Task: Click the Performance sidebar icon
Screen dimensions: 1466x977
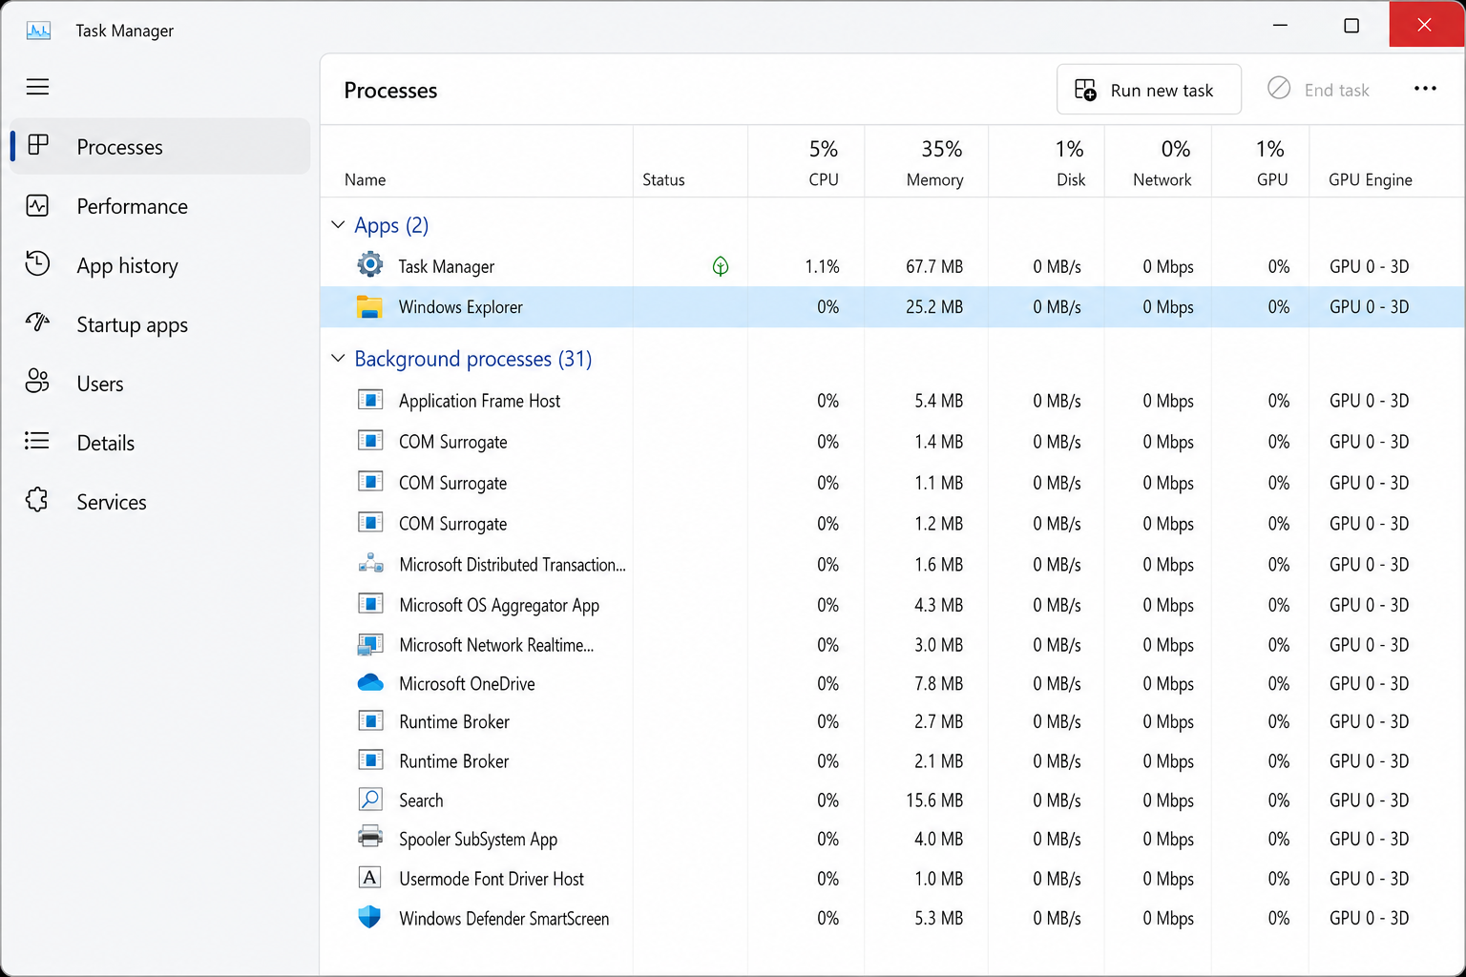Action: pyautogui.click(x=37, y=205)
